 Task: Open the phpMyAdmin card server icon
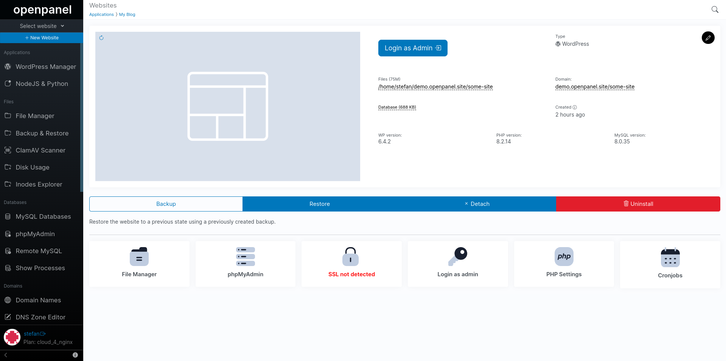(x=246, y=257)
